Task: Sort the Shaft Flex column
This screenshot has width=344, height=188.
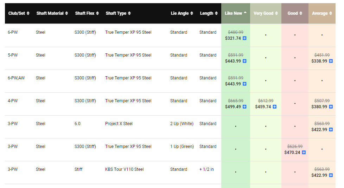Action: [87, 13]
